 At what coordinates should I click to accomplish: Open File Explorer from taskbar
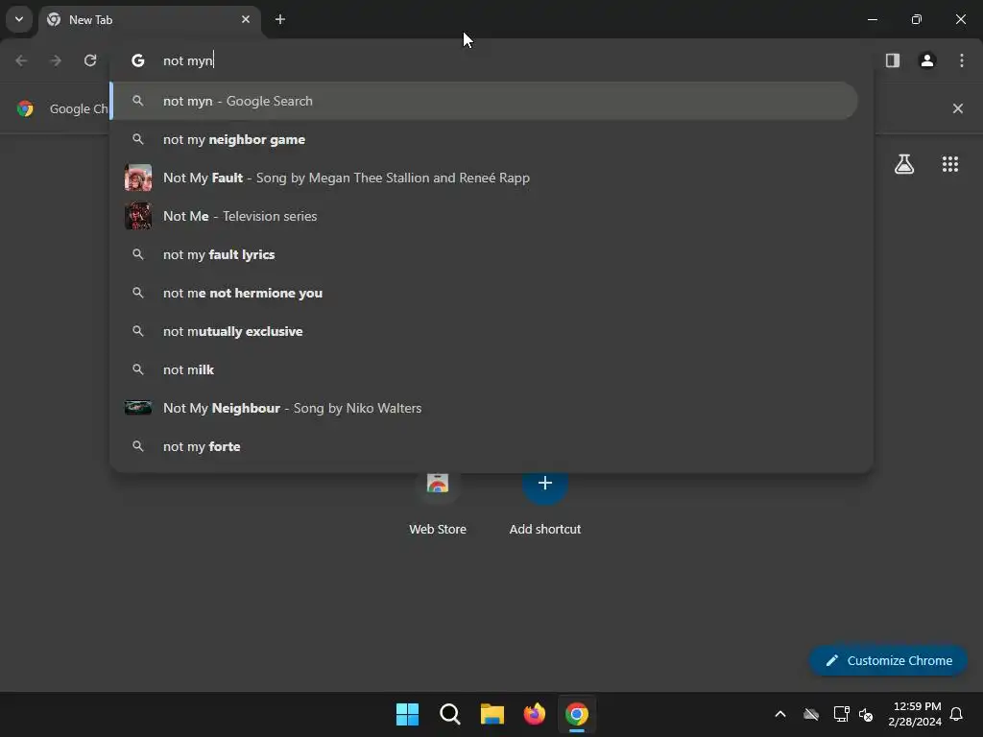click(492, 714)
